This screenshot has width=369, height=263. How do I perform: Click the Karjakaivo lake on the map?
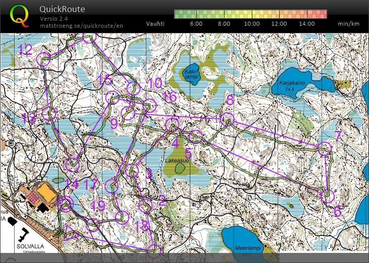pos(293,88)
